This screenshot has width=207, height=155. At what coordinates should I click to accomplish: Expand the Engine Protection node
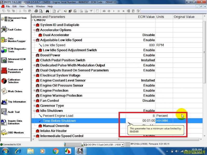pyautogui.click(x=35, y=91)
